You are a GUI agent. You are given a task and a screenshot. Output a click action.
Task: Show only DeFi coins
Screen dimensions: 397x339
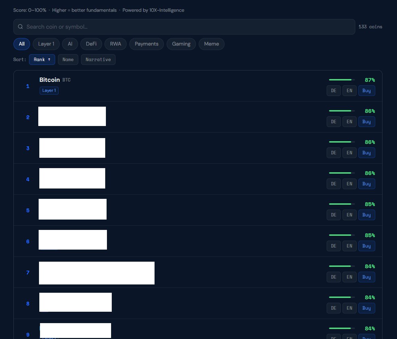pos(91,44)
